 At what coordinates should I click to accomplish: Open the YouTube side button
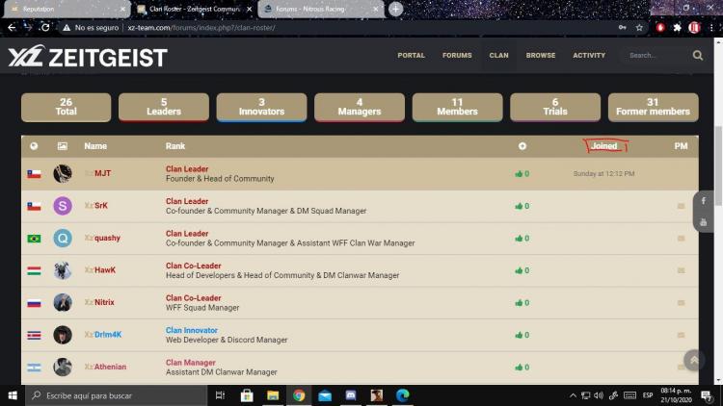[704, 222]
